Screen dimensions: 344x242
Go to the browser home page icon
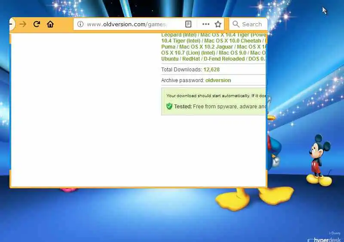50,24
